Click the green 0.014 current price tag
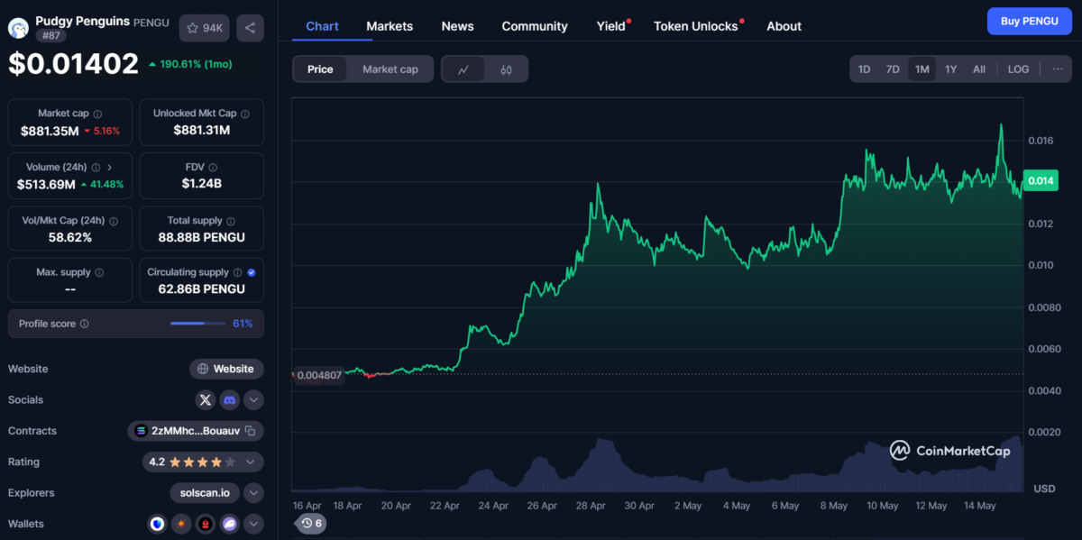1082x540 pixels. [x=1040, y=181]
